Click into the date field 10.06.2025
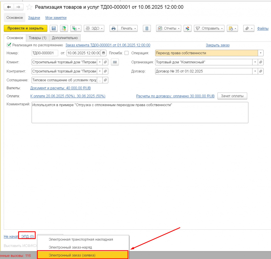The width and height of the screenshot is (271, 259). (x=84, y=53)
